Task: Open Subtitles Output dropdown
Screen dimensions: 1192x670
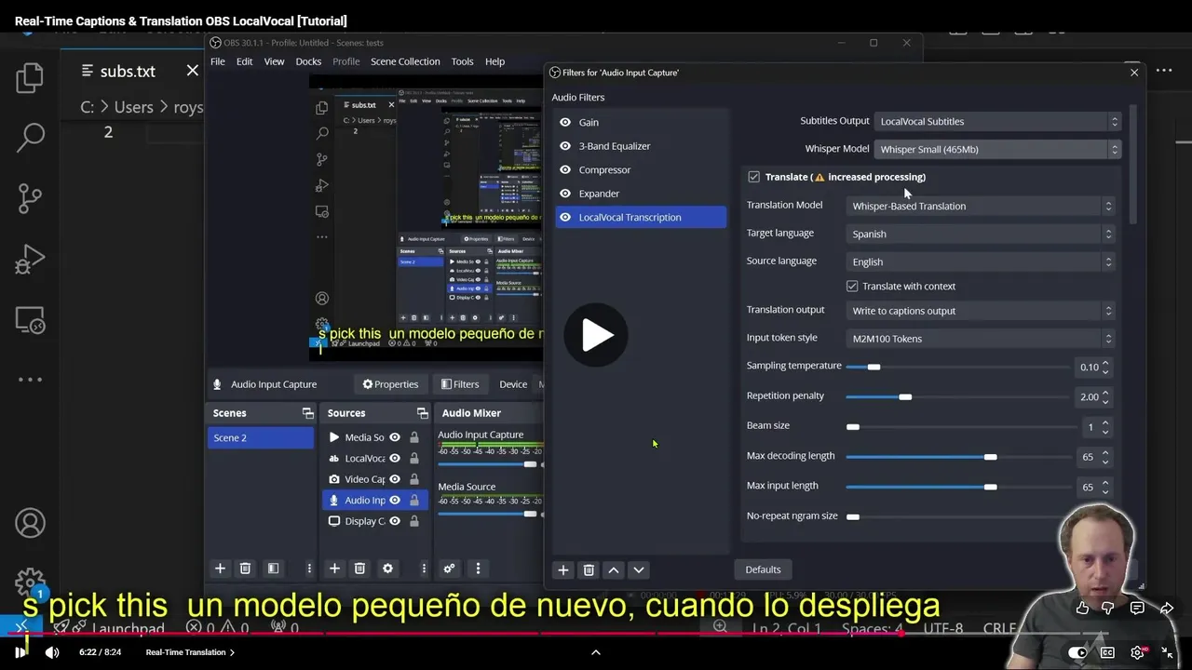Action: 997,121
